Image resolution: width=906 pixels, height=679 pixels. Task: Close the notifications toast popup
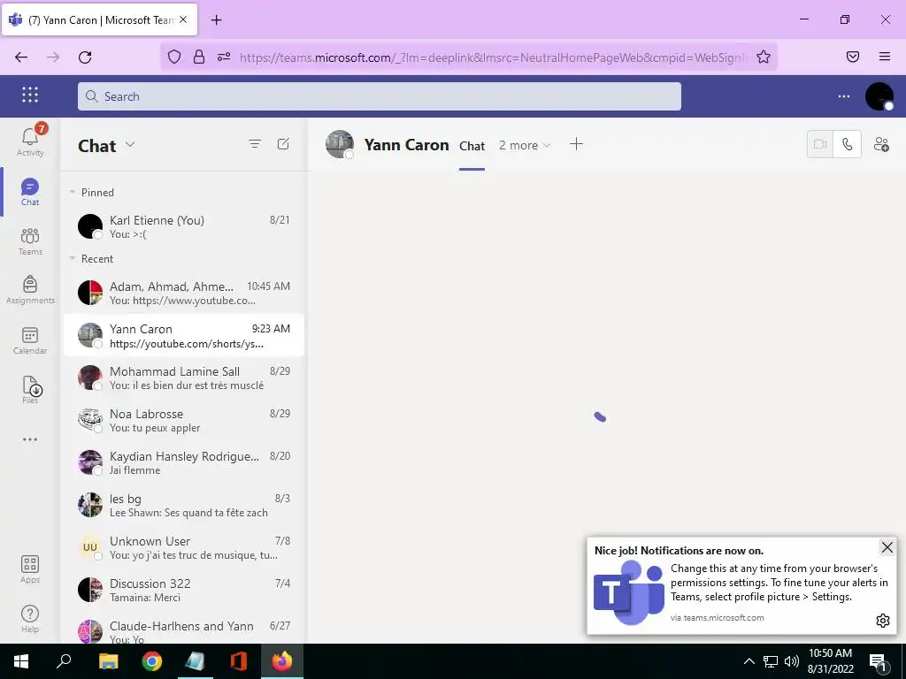point(887,547)
